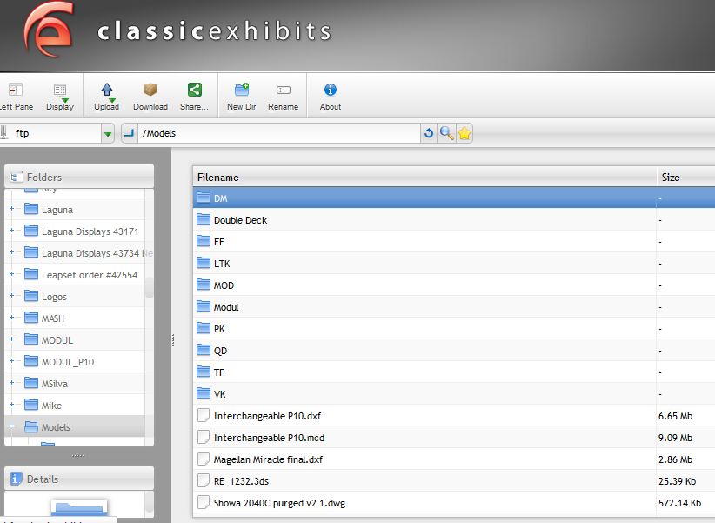This screenshot has width=715, height=523.
Task: Open the About info icon
Action: point(331,91)
